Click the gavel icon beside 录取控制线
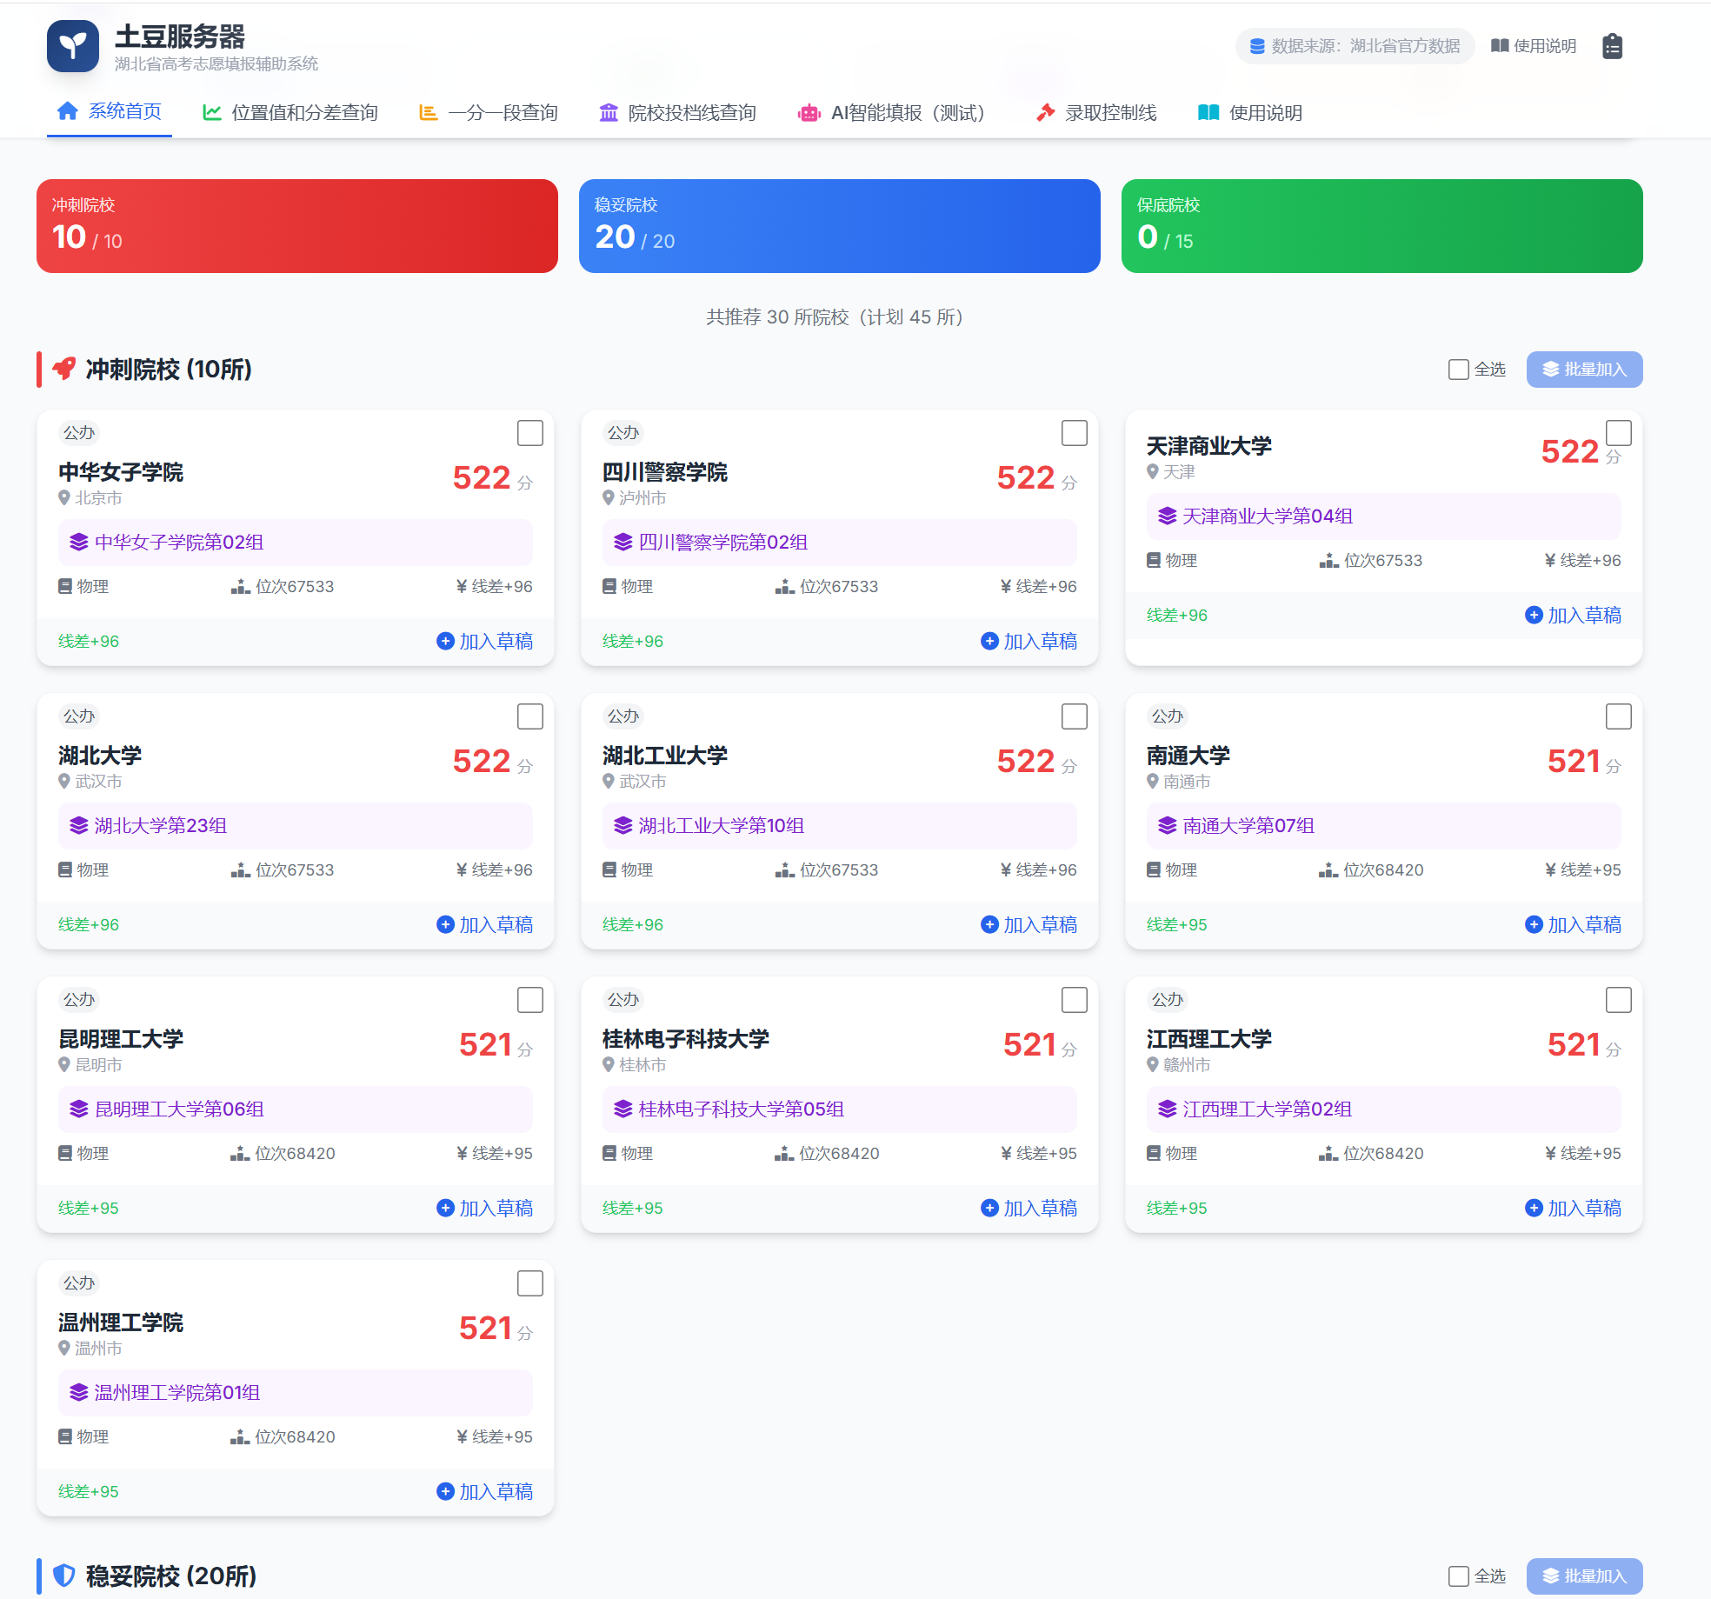The height and width of the screenshot is (1599, 1711). [1045, 112]
